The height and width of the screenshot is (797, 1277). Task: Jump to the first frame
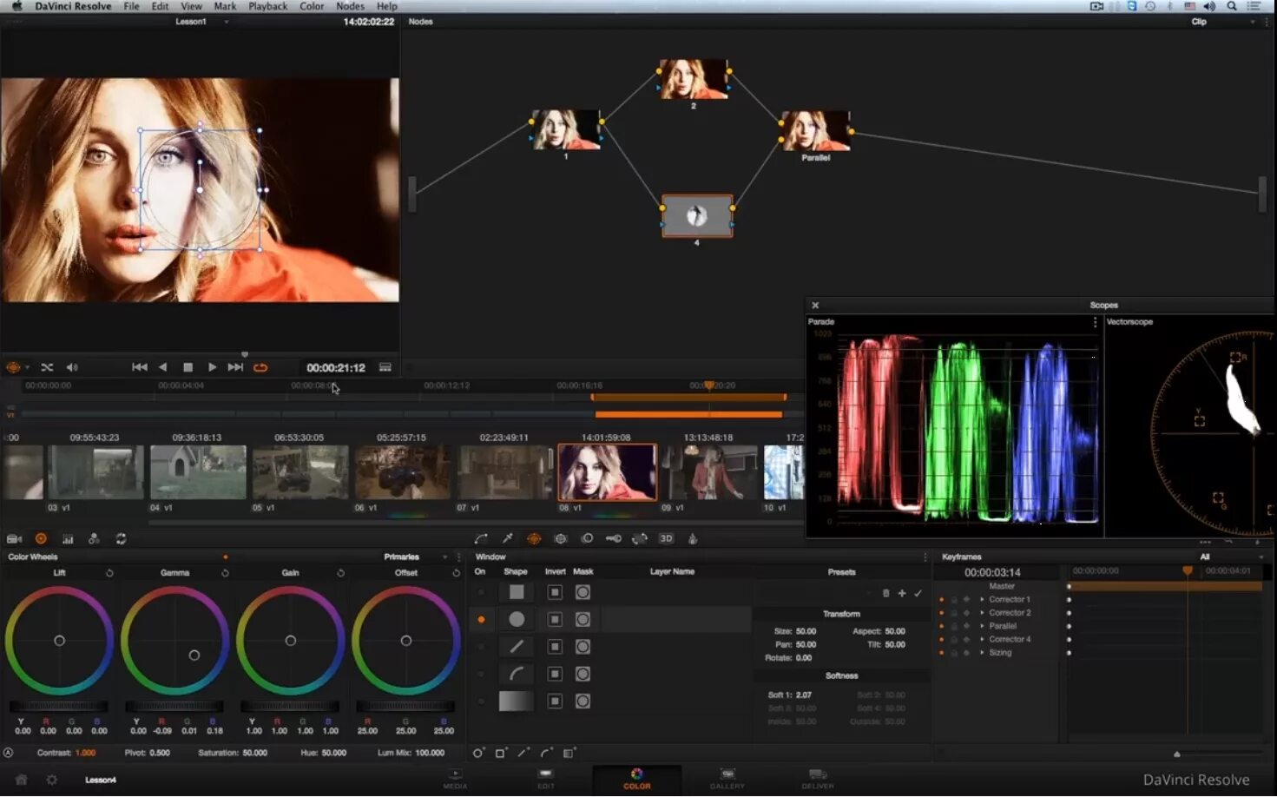(139, 367)
